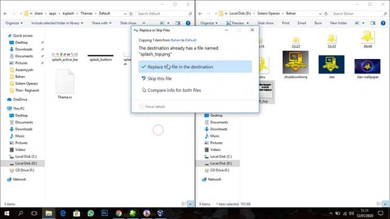Choose Replace the file in the destination
The image size is (390, 219).
tap(195, 67)
